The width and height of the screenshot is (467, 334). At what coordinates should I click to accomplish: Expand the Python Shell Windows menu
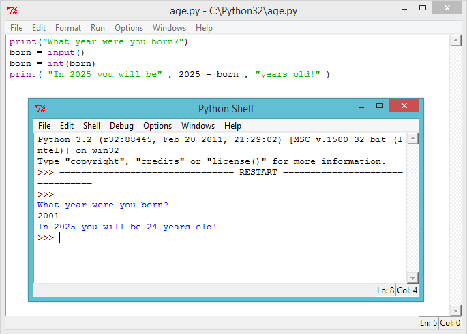click(198, 126)
